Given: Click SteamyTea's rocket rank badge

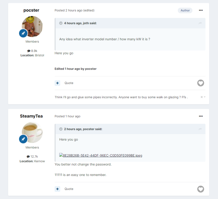Looking at the screenshot, I should pos(23,139).
